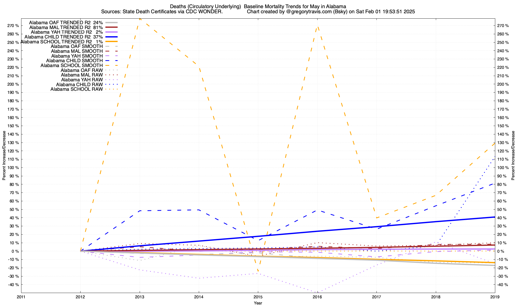Click the Alabama YAH TRENDED purple line sample
Image resolution: width=522 pixels, height=306 pixels.
click(111, 32)
